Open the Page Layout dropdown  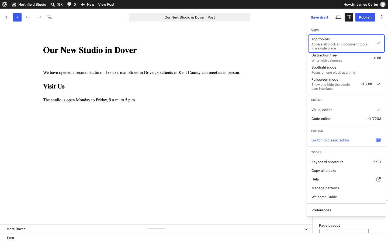coord(344,231)
